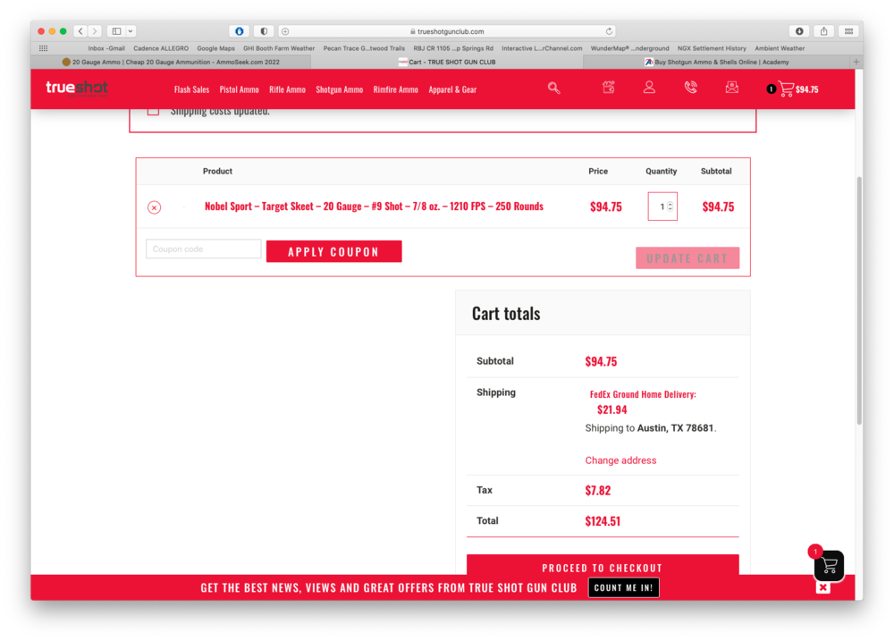This screenshot has width=894, height=641.
Task: Click the search magnifier icon in header
Action: [554, 88]
